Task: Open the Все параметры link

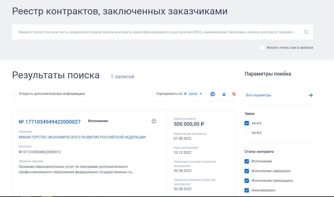Action: pyautogui.click(x=259, y=95)
